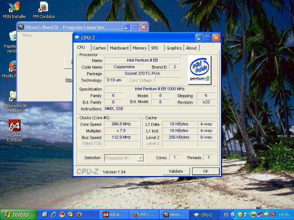The height and width of the screenshot is (220, 294).
Task: Click the Socket 370 FC-PGA package value
Action: (x=142, y=73)
